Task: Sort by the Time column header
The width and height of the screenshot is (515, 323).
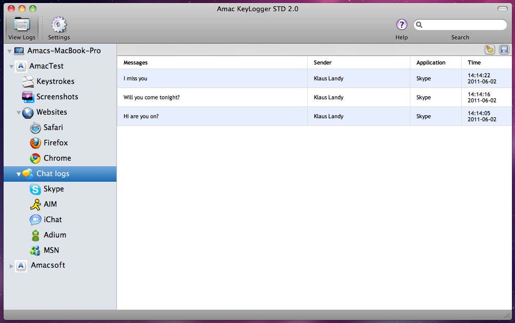Action: click(486, 62)
